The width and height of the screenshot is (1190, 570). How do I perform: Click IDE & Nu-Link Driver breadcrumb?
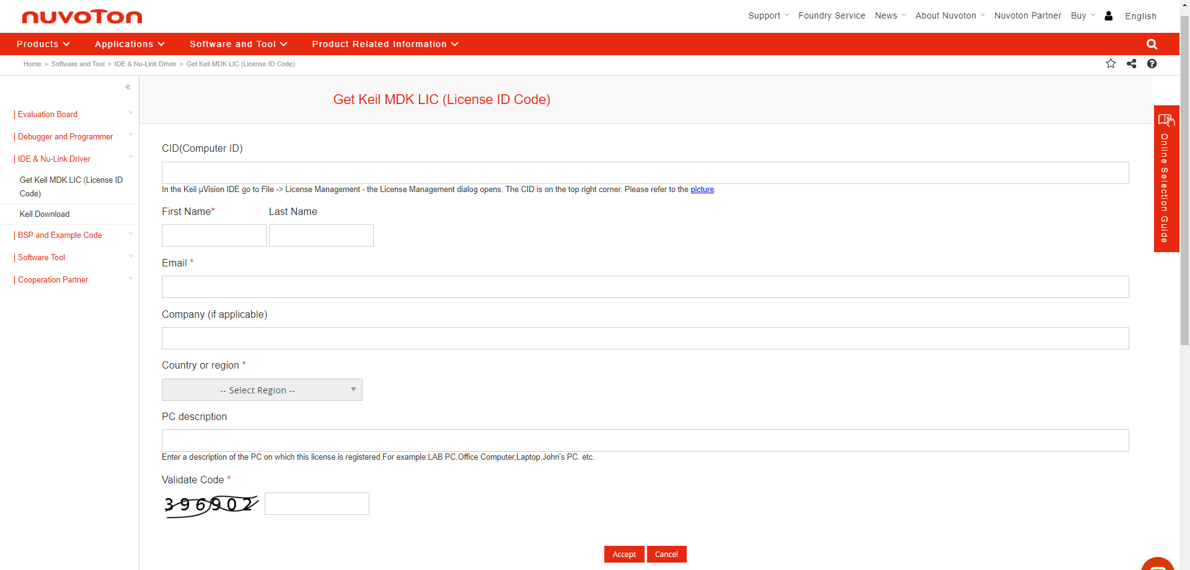tap(145, 64)
